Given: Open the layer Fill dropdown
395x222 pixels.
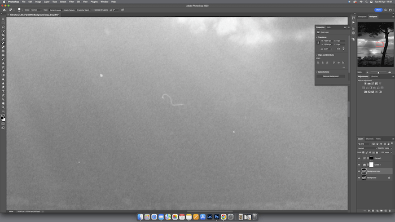Looking at the screenshot, I should click(x=391, y=152).
